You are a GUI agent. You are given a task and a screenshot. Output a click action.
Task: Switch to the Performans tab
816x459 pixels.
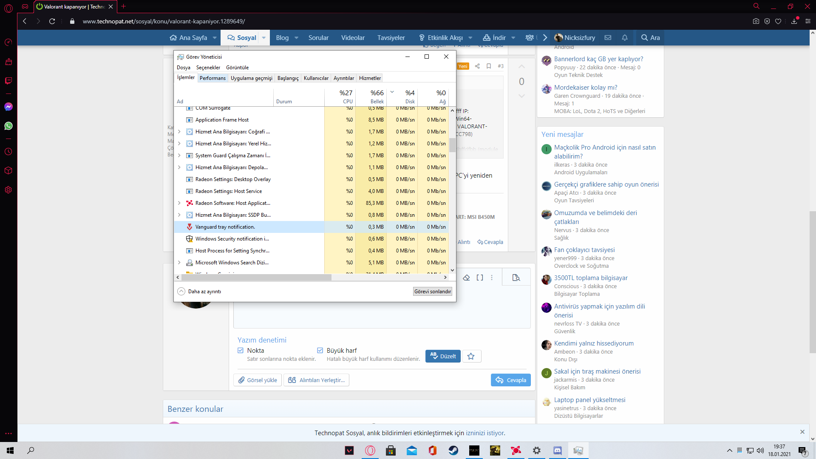click(212, 78)
